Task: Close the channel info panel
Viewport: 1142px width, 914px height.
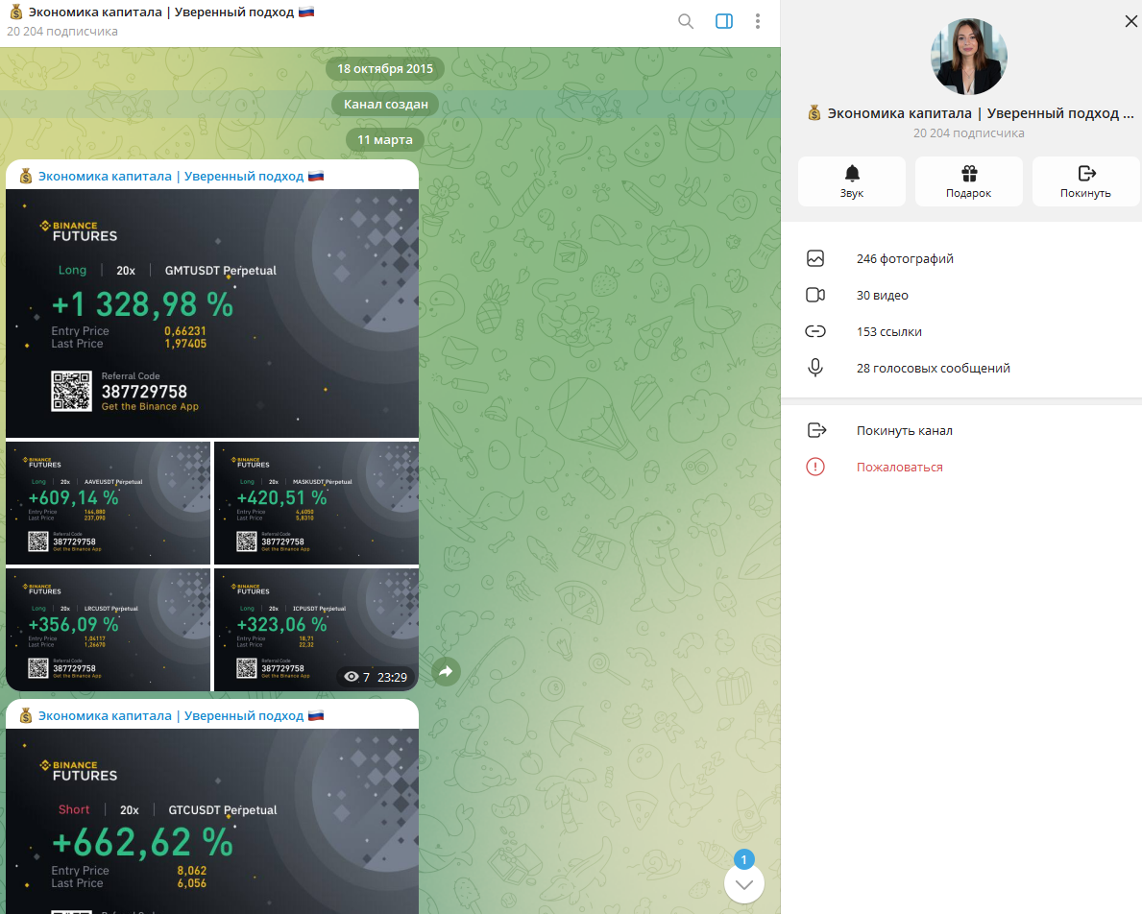Action: pyautogui.click(x=1130, y=21)
